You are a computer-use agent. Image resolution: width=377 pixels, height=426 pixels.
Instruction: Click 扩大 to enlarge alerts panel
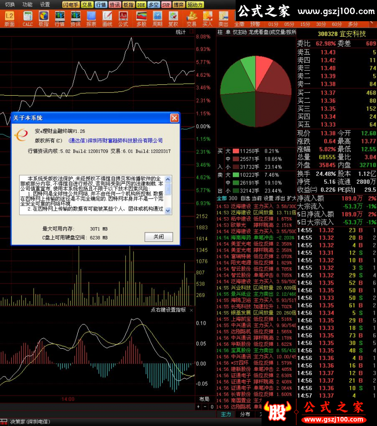click(291, 198)
